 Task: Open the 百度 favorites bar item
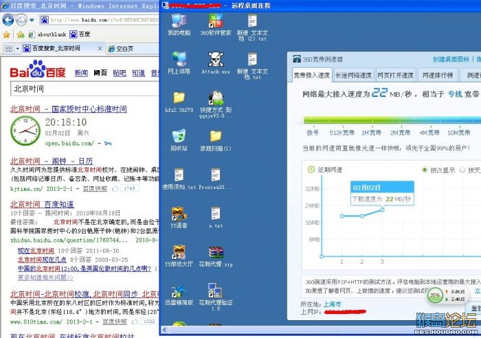tap(80, 34)
